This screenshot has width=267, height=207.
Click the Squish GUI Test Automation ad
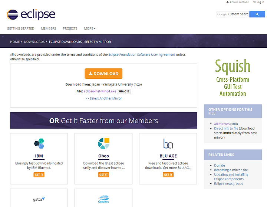click(x=233, y=78)
